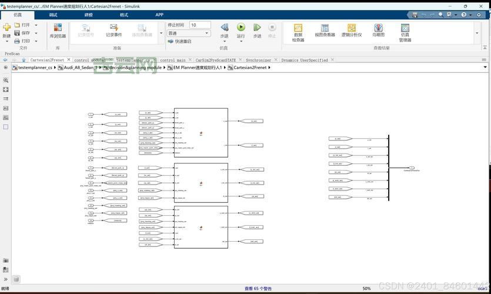This screenshot has width=491, height=294.
Task: Click the Log Events (记录事件) button
Action: [x=113, y=31]
